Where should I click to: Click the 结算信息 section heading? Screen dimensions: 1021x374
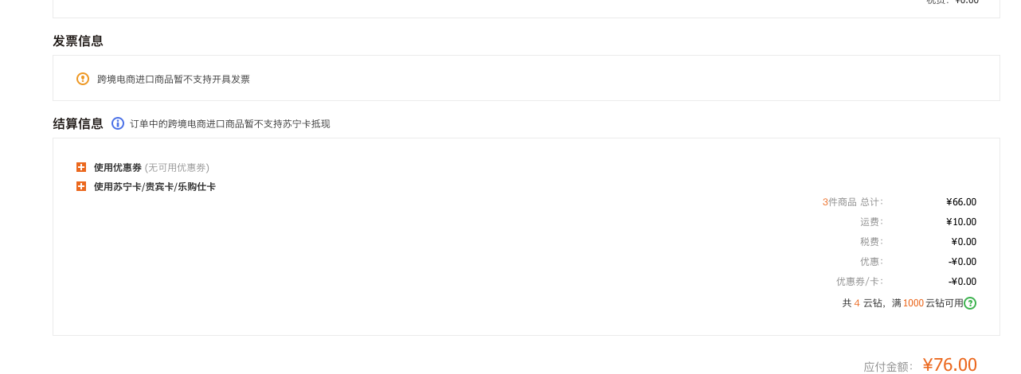coord(78,123)
